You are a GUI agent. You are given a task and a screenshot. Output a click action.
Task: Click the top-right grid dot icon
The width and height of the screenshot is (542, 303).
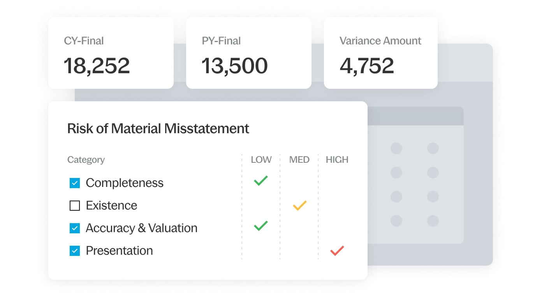tap(433, 148)
